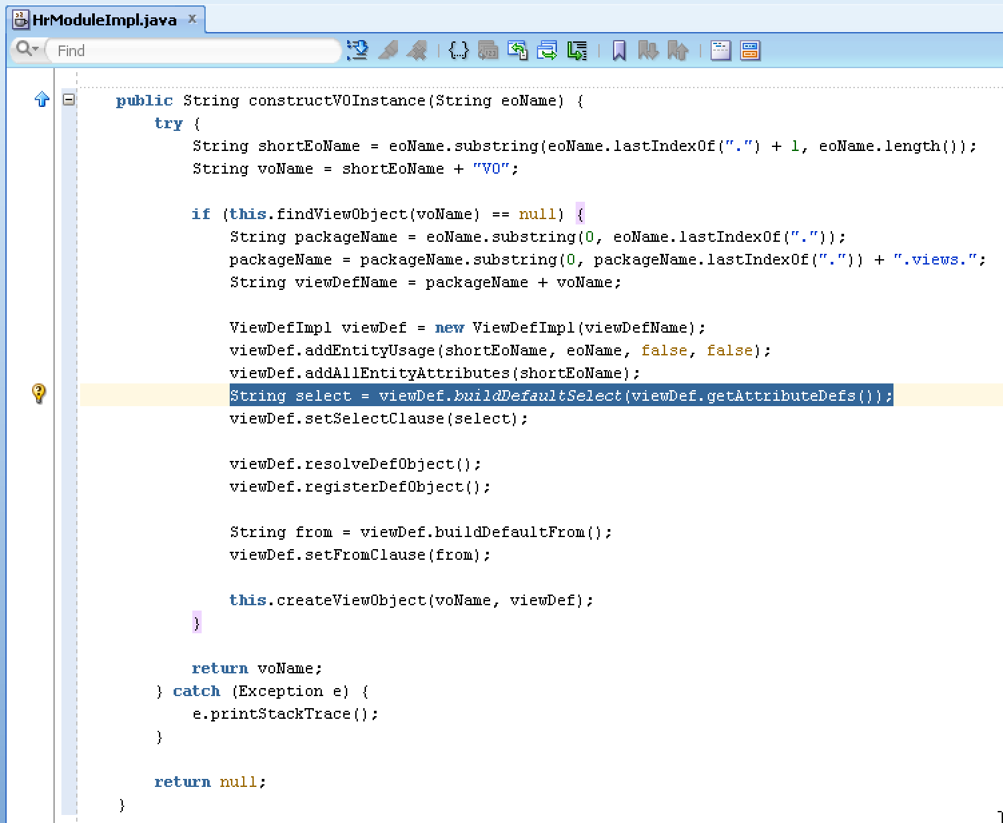1003x823 pixels.
Task: Open the search options dropdown beside the magnifier
Action: click(x=35, y=50)
